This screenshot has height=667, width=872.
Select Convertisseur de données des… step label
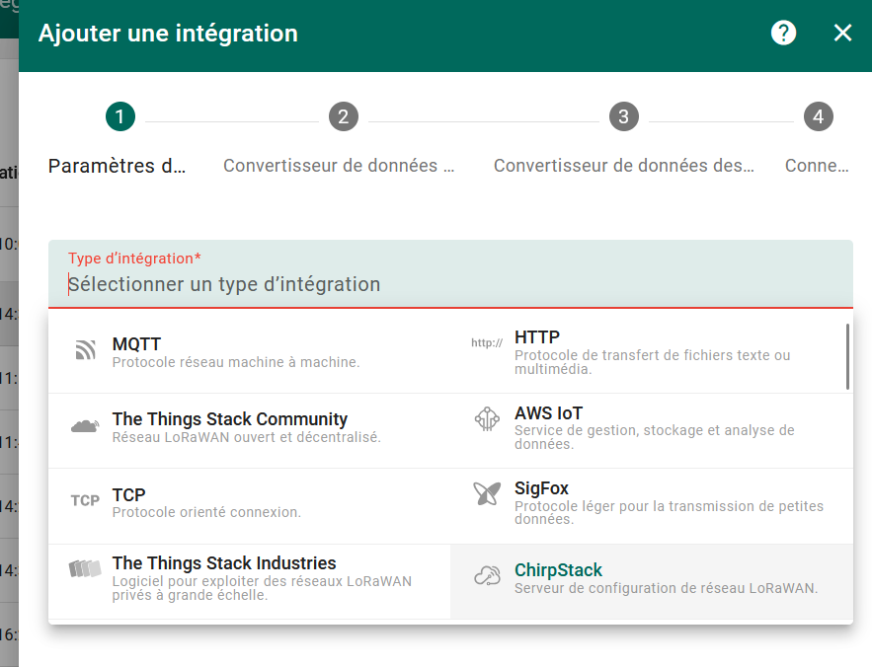[624, 166]
